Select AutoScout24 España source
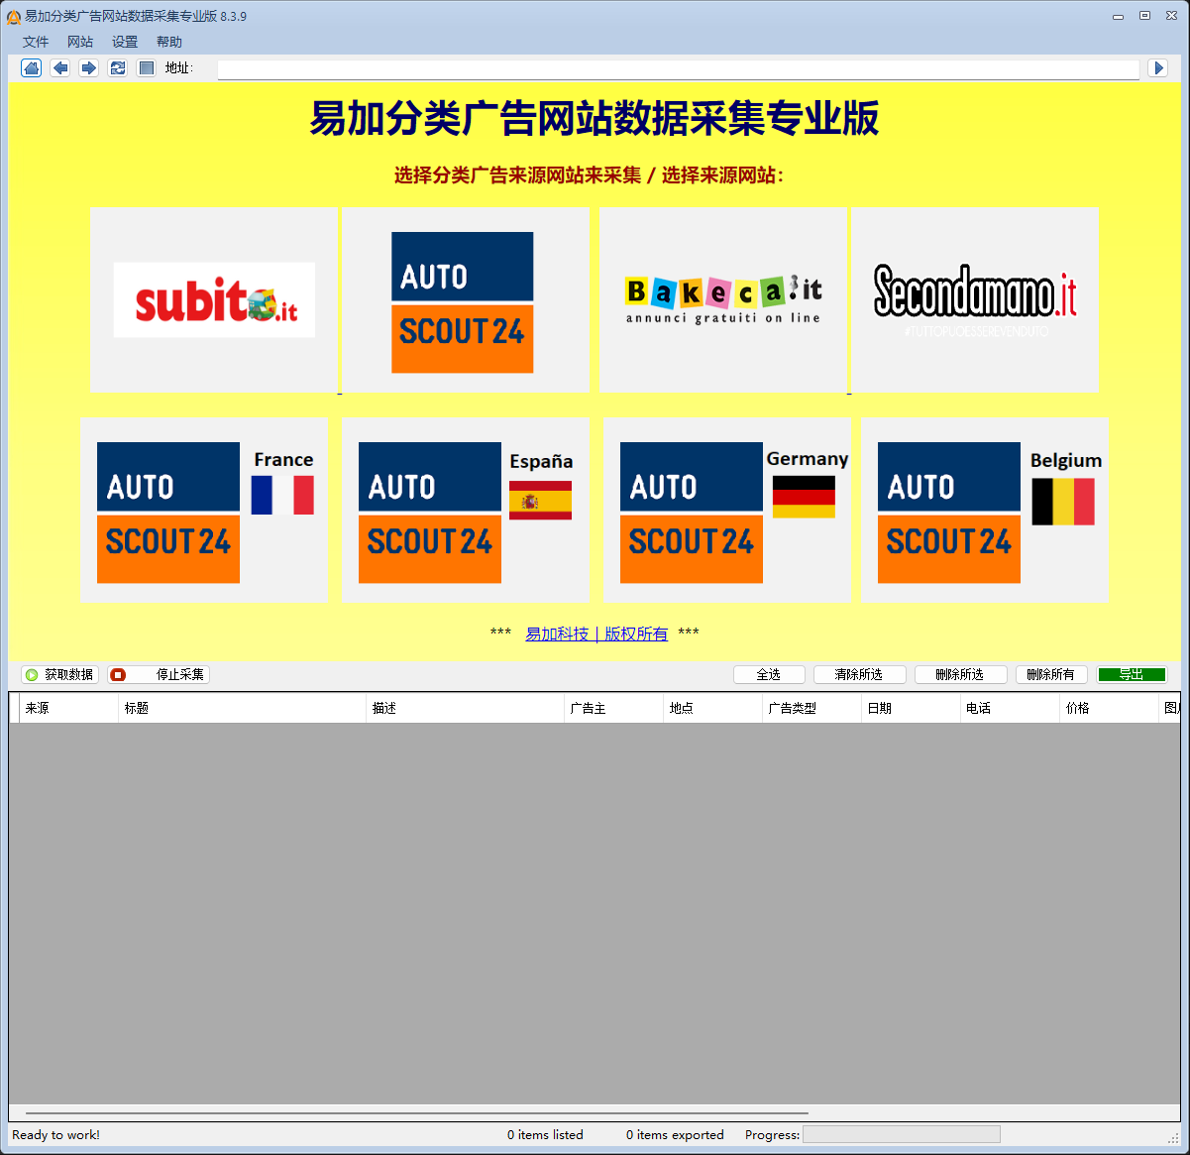 coord(466,510)
